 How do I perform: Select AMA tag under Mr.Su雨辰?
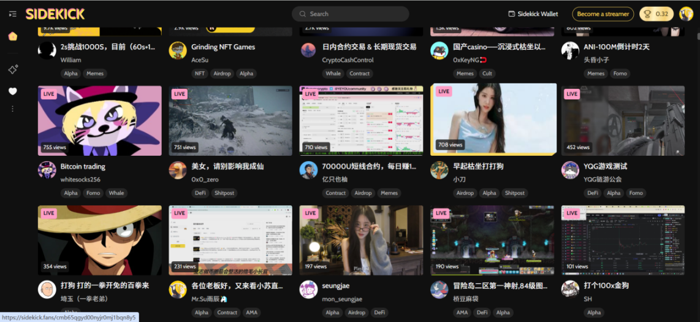click(x=251, y=313)
